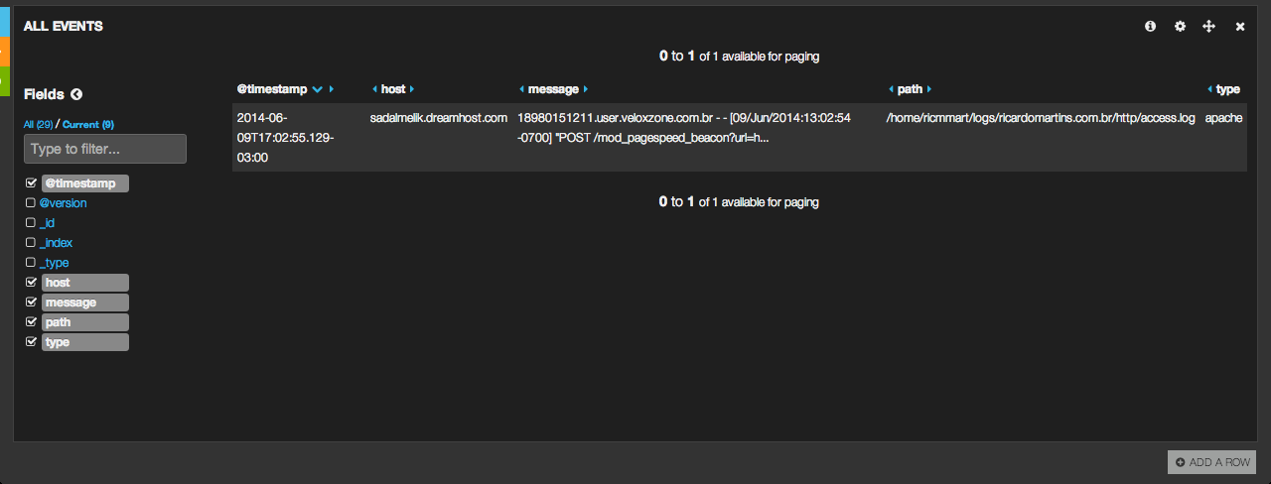The height and width of the screenshot is (484, 1271).
Task: Focus the Type to filter input
Action: pyautogui.click(x=105, y=149)
